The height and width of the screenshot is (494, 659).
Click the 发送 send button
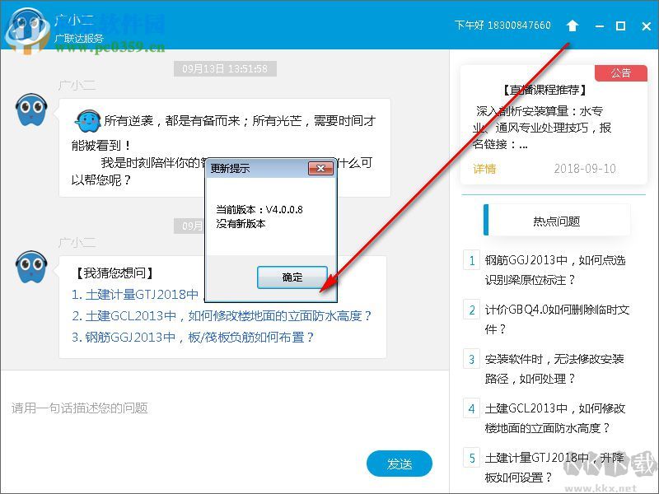click(x=400, y=464)
